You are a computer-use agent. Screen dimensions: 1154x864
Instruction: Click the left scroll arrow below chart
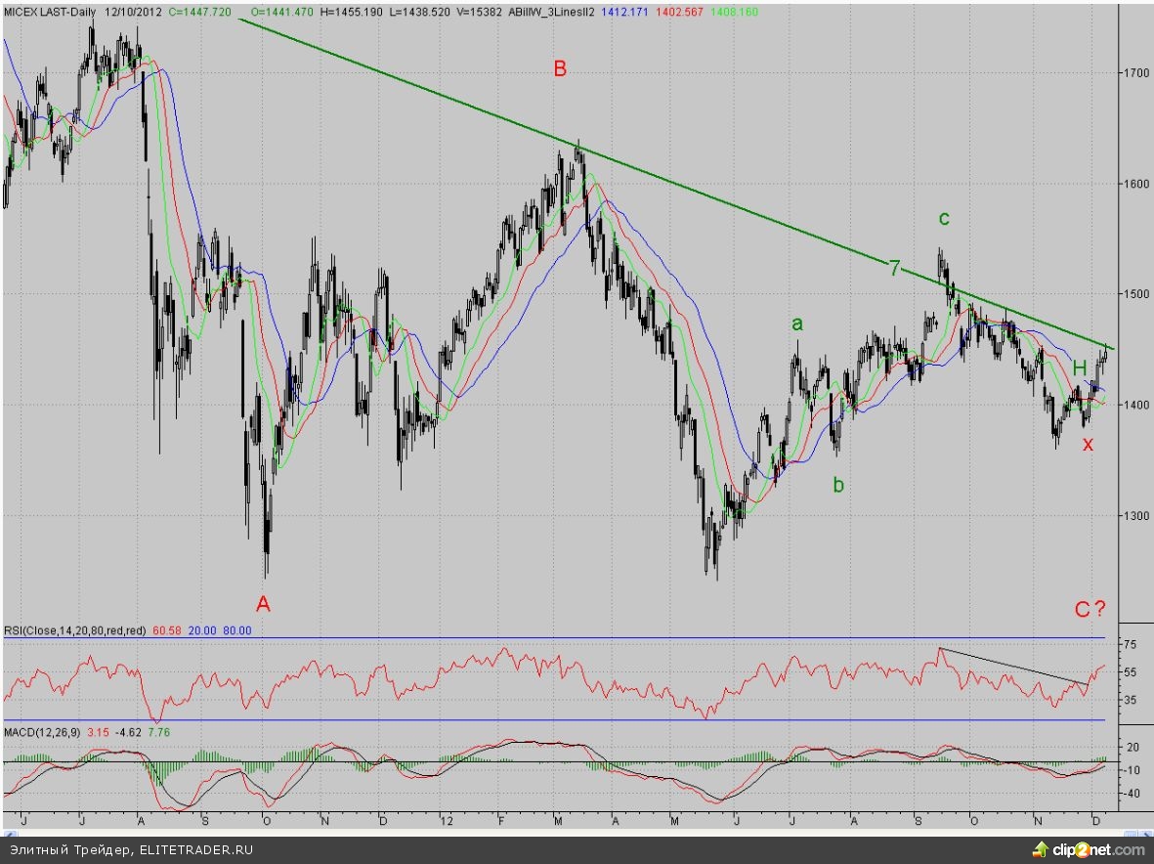pos(9,832)
